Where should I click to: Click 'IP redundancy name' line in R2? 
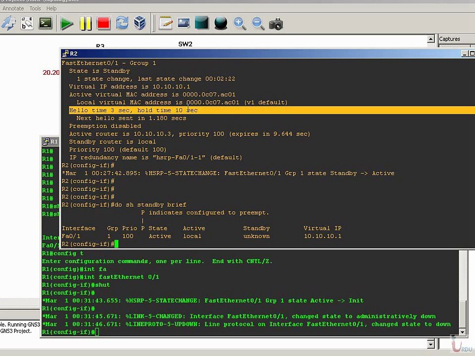[x=156, y=157]
